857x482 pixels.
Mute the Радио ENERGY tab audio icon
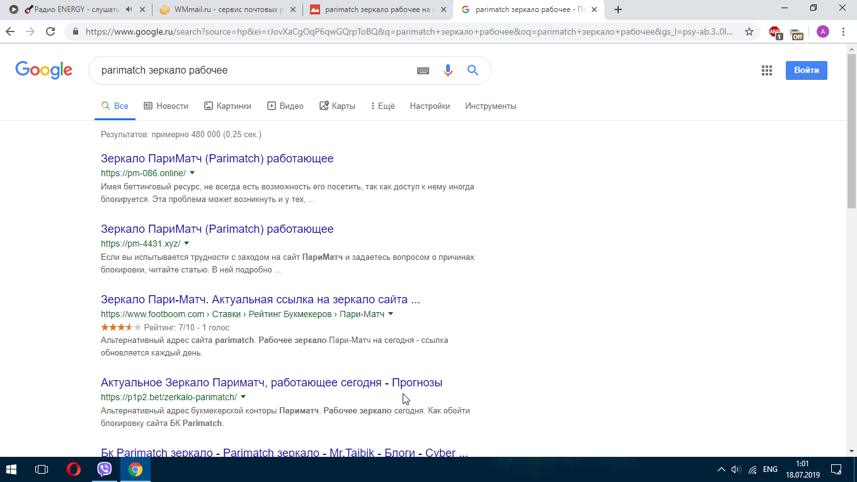(129, 9)
